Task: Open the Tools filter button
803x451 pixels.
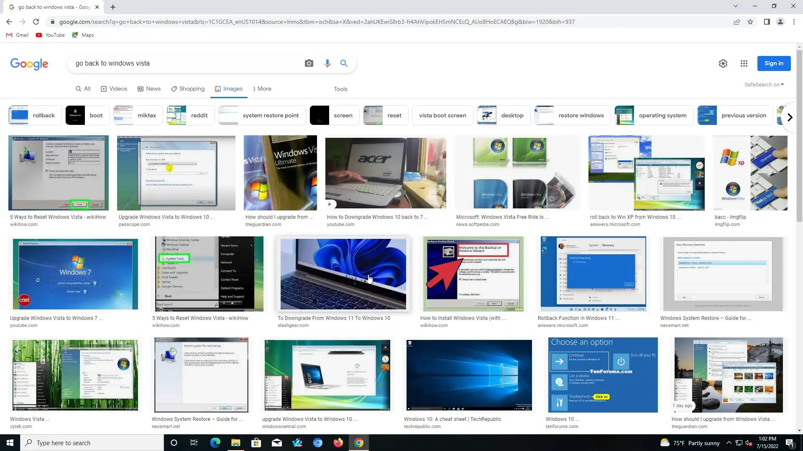Action: (x=340, y=89)
